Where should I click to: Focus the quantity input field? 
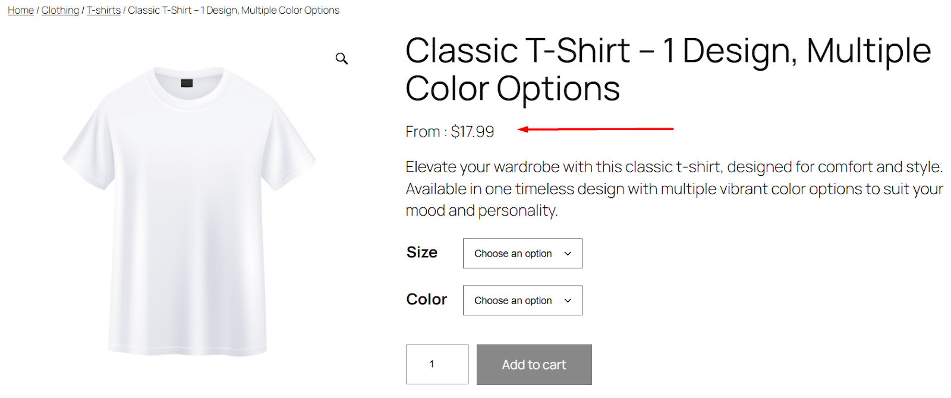[437, 364]
